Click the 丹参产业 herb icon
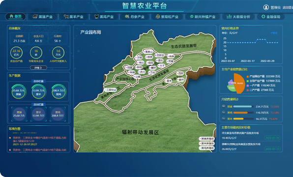The image size is (293, 177). (x=127, y=17)
